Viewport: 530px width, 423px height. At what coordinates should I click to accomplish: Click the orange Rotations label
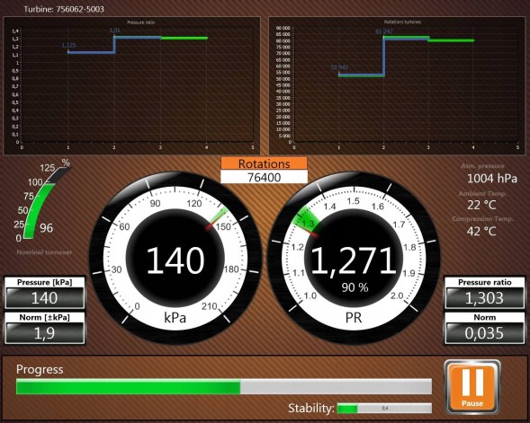[x=264, y=163]
